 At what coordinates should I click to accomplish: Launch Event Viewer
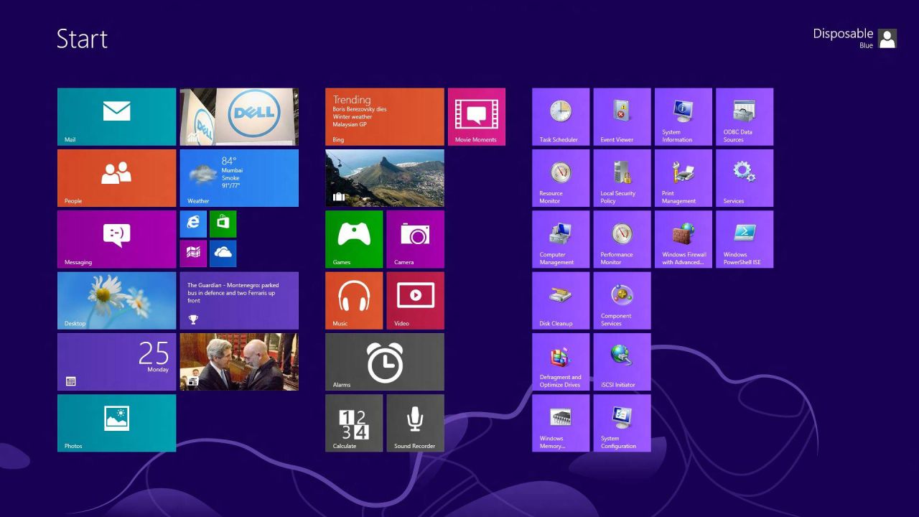coord(622,116)
